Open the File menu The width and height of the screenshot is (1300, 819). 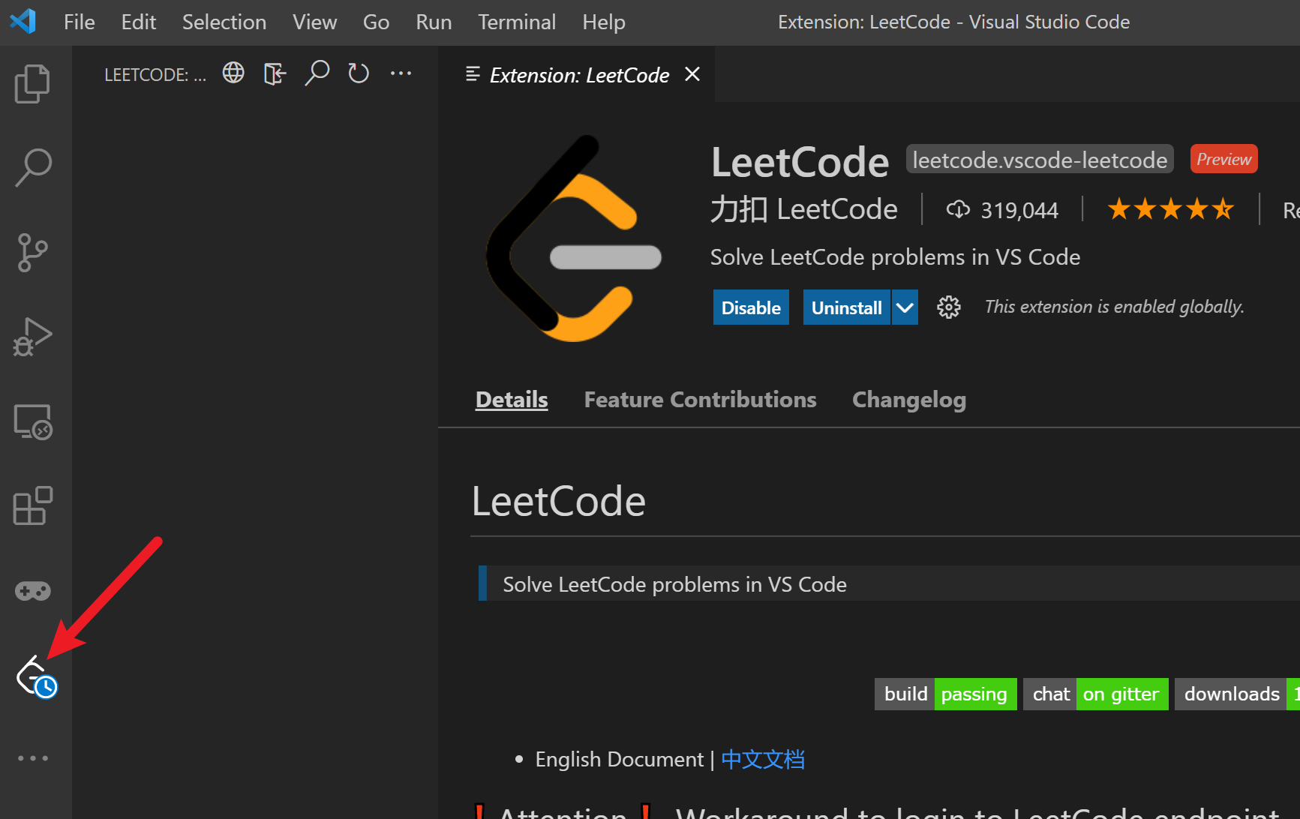point(80,22)
